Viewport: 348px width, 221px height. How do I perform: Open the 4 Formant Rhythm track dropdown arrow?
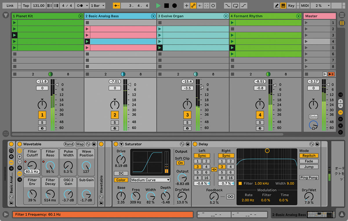[x=298, y=16]
